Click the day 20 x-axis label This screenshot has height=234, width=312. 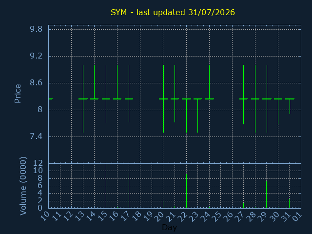coord(160,216)
